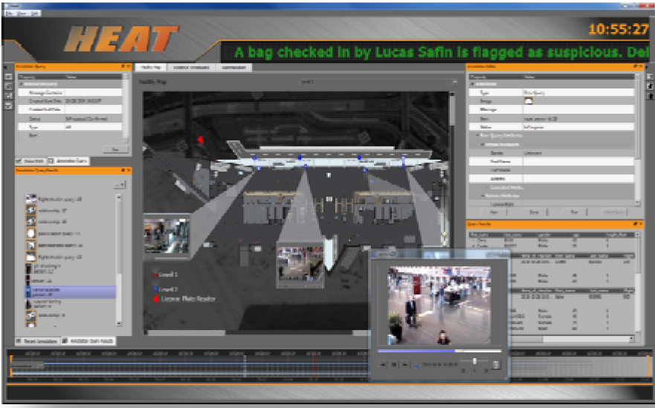Click the red License Plate Reader marker on map
This screenshot has height=408, width=655.
[x=199, y=139]
